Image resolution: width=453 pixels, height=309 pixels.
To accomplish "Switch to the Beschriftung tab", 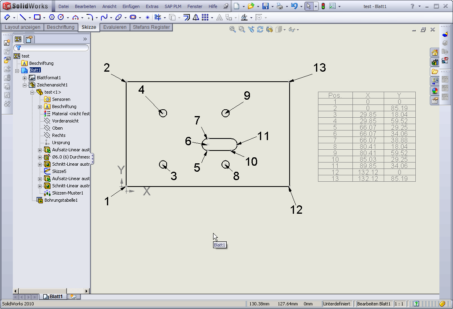I will (x=60, y=27).
